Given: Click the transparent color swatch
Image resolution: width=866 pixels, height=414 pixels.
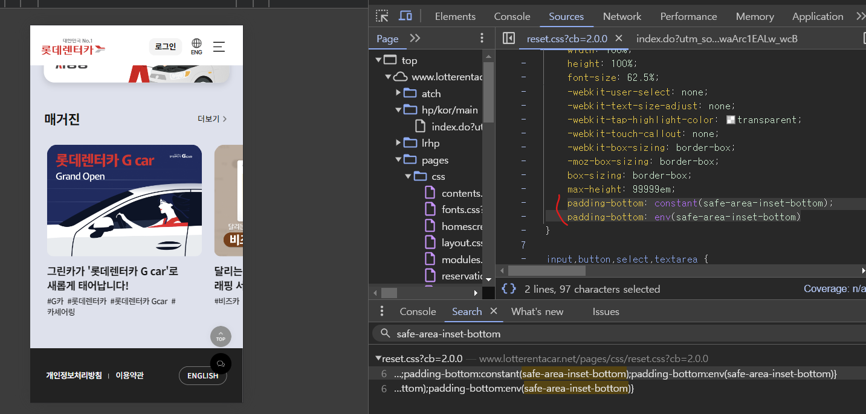Looking at the screenshot, I should point(731,119).
